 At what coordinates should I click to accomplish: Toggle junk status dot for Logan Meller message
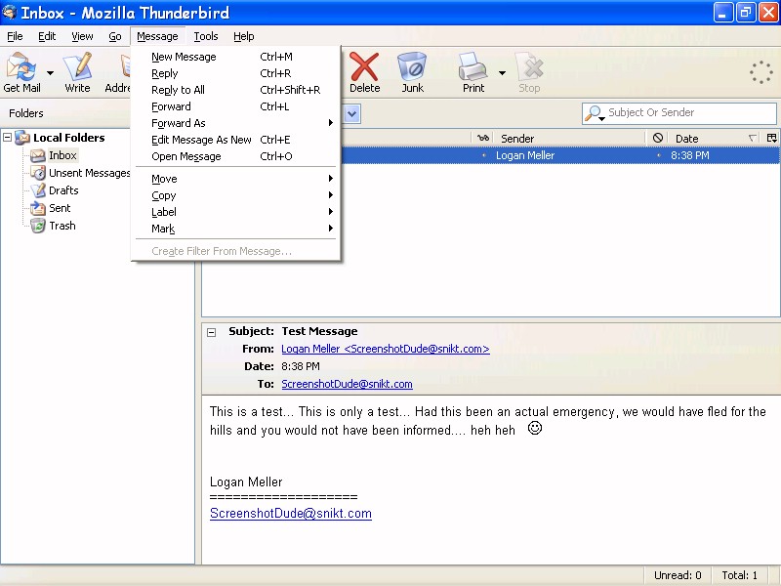[658, 155]
